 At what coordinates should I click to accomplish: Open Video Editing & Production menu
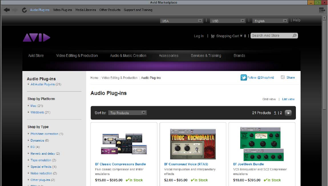click(77, 55)
